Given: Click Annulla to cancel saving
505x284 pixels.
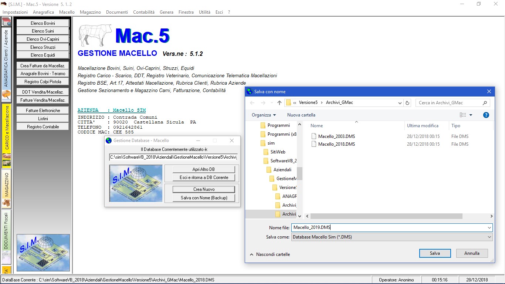Looking at the screenshot, I should pyautogui.click(x=472, y=253).
